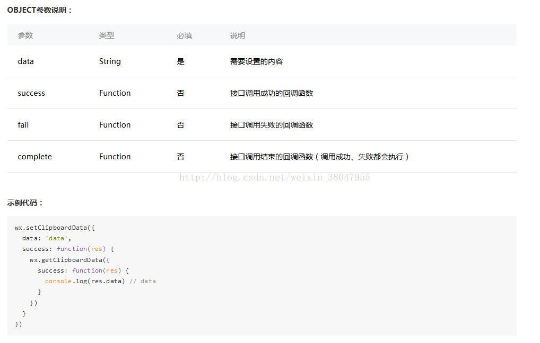Viewport: 540px width, 343px height.
Task: Select the '类型' column header
Action: pyautogui.click(x=107, y=35)
